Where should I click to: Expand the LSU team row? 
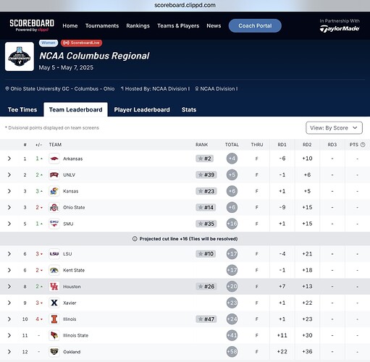coord(9,253)
